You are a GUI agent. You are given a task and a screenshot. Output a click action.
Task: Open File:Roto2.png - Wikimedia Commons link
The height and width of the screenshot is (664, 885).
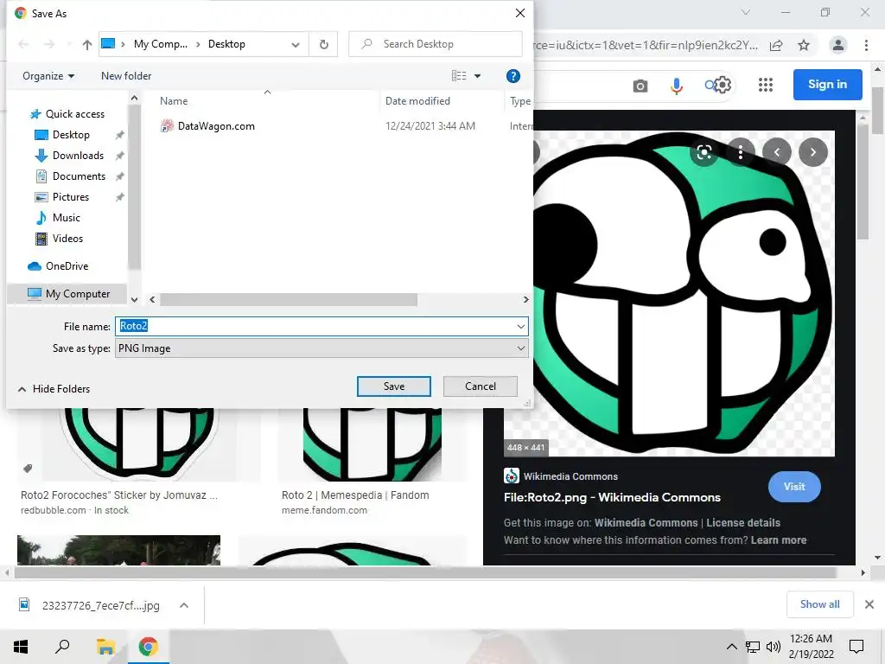[612, 497]
